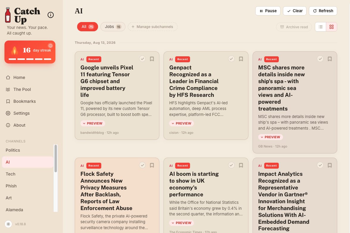Mark the Impact Analytics article as read

click(x=320, y=165)
